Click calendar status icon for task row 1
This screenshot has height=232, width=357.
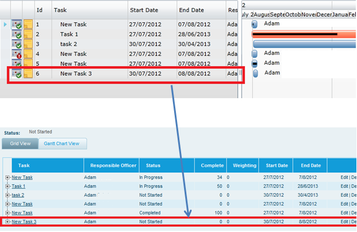[16, 25]
